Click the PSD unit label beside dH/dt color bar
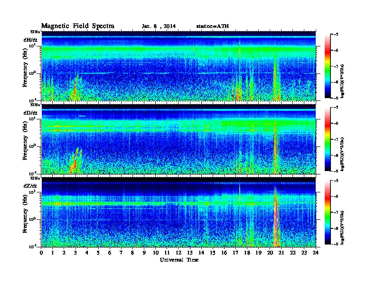The image size is (376, 290). pyautogui.click(x=342, y=81)
